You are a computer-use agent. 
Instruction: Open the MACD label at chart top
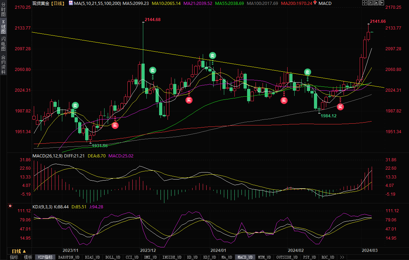pyautogui.click(x=326, y=3)
